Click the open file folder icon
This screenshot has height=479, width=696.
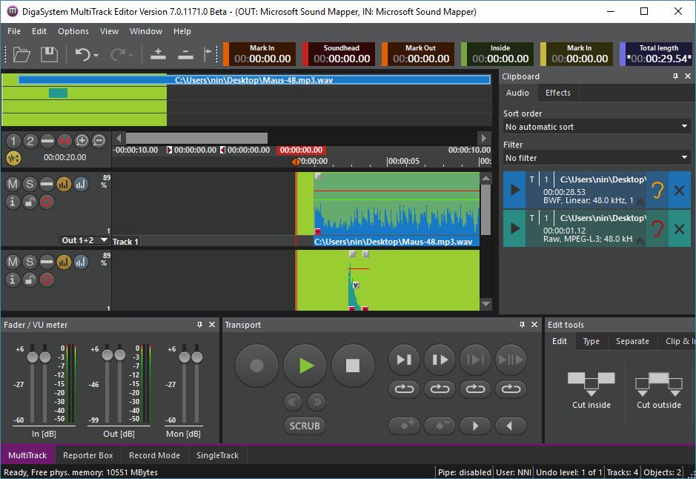coord(21,54)
